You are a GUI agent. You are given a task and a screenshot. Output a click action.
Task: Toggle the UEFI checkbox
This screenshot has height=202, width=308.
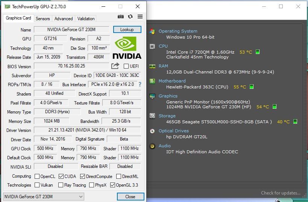[126, 66]
